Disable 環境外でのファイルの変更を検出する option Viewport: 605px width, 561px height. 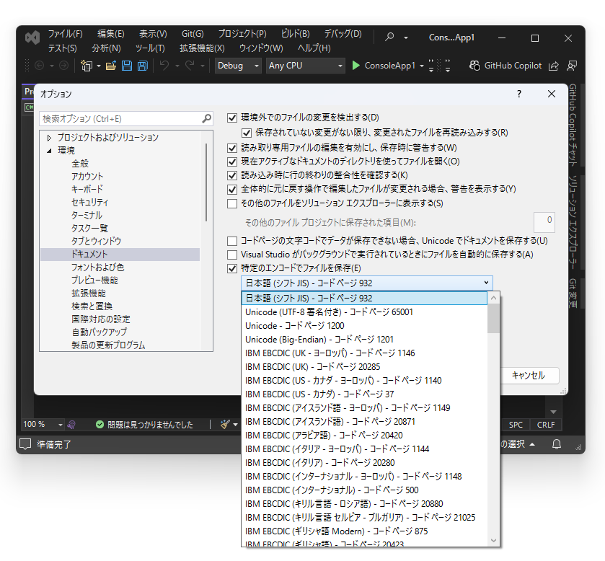click(x=233, y=118)
